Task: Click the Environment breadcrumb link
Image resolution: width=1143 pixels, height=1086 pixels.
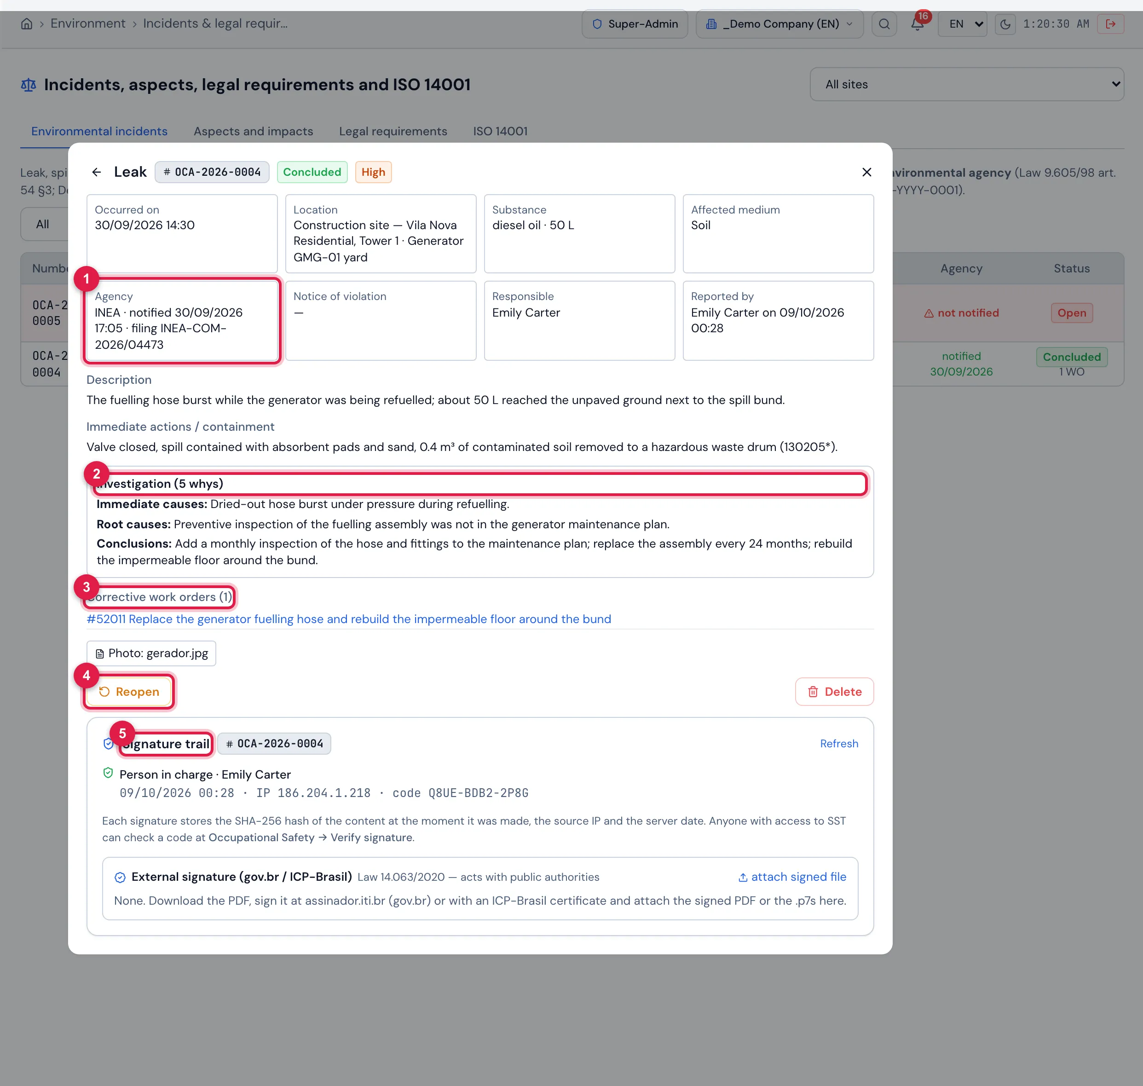Action: coord(88,24)
